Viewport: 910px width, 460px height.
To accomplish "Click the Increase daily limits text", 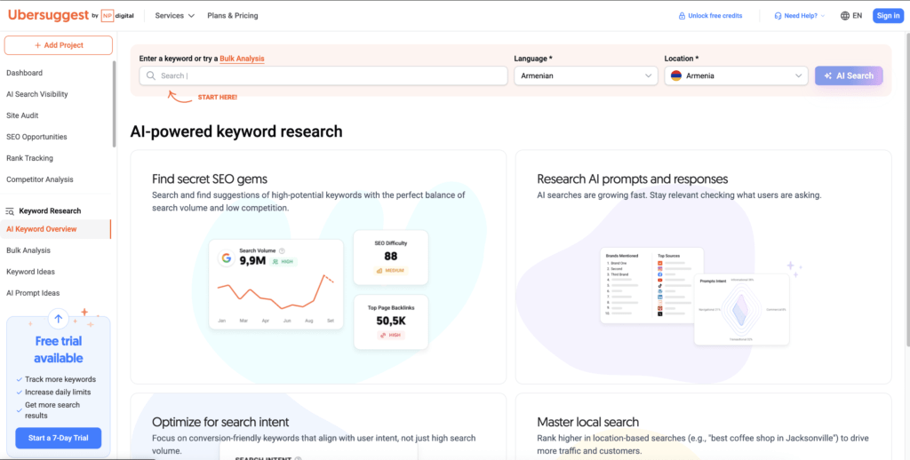I will (x=58, y=393).
